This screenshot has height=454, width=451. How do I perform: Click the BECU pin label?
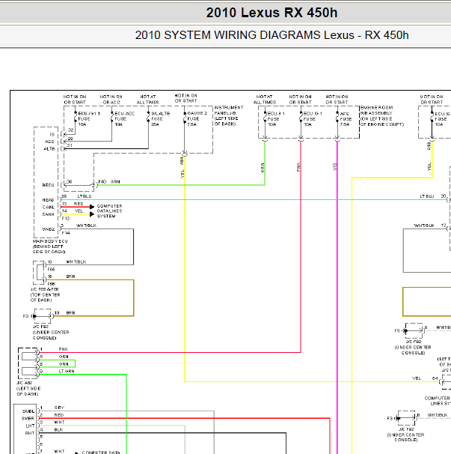point(49,185)
